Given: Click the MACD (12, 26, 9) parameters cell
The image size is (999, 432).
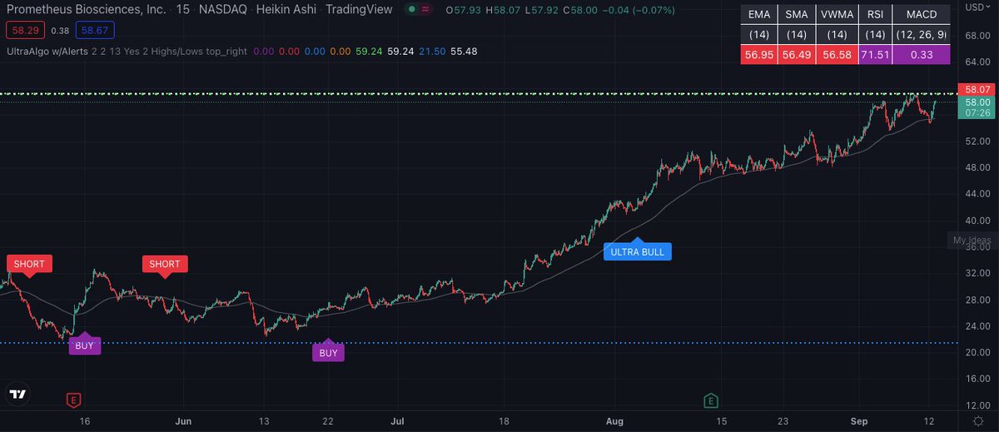Looking at the screenshot, I should (922, 34).
